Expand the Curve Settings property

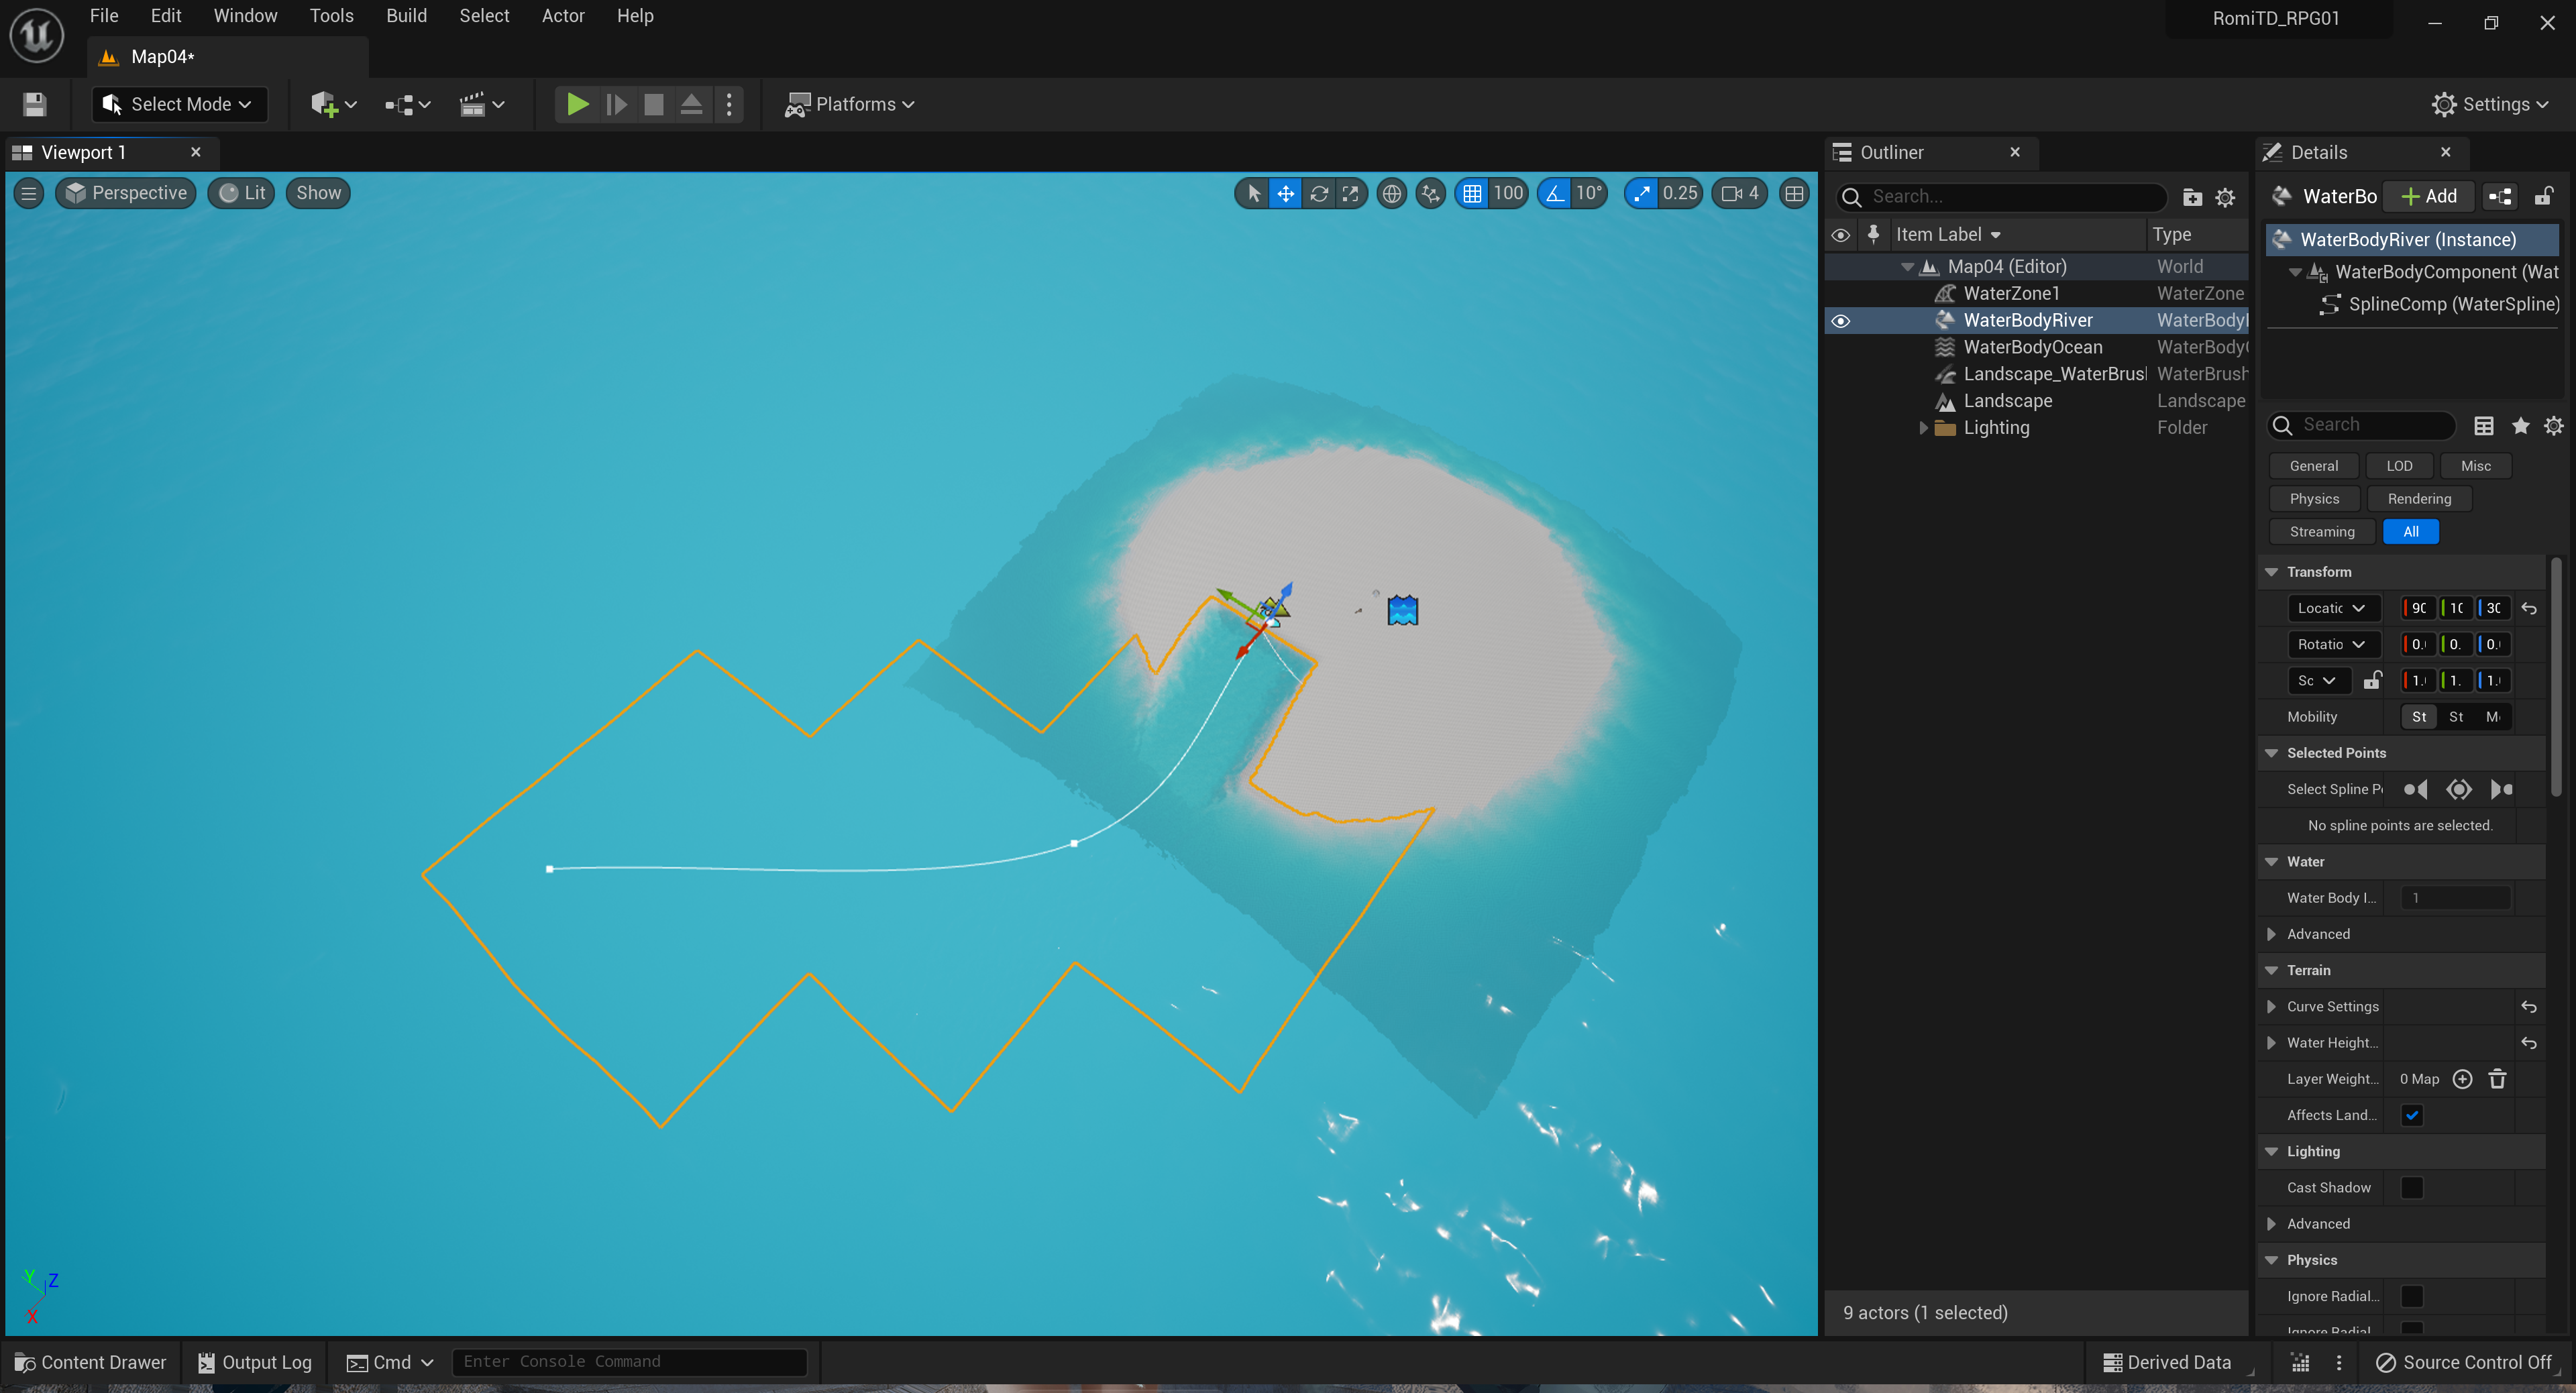pyautogui.click(x=2271, y=1006)
